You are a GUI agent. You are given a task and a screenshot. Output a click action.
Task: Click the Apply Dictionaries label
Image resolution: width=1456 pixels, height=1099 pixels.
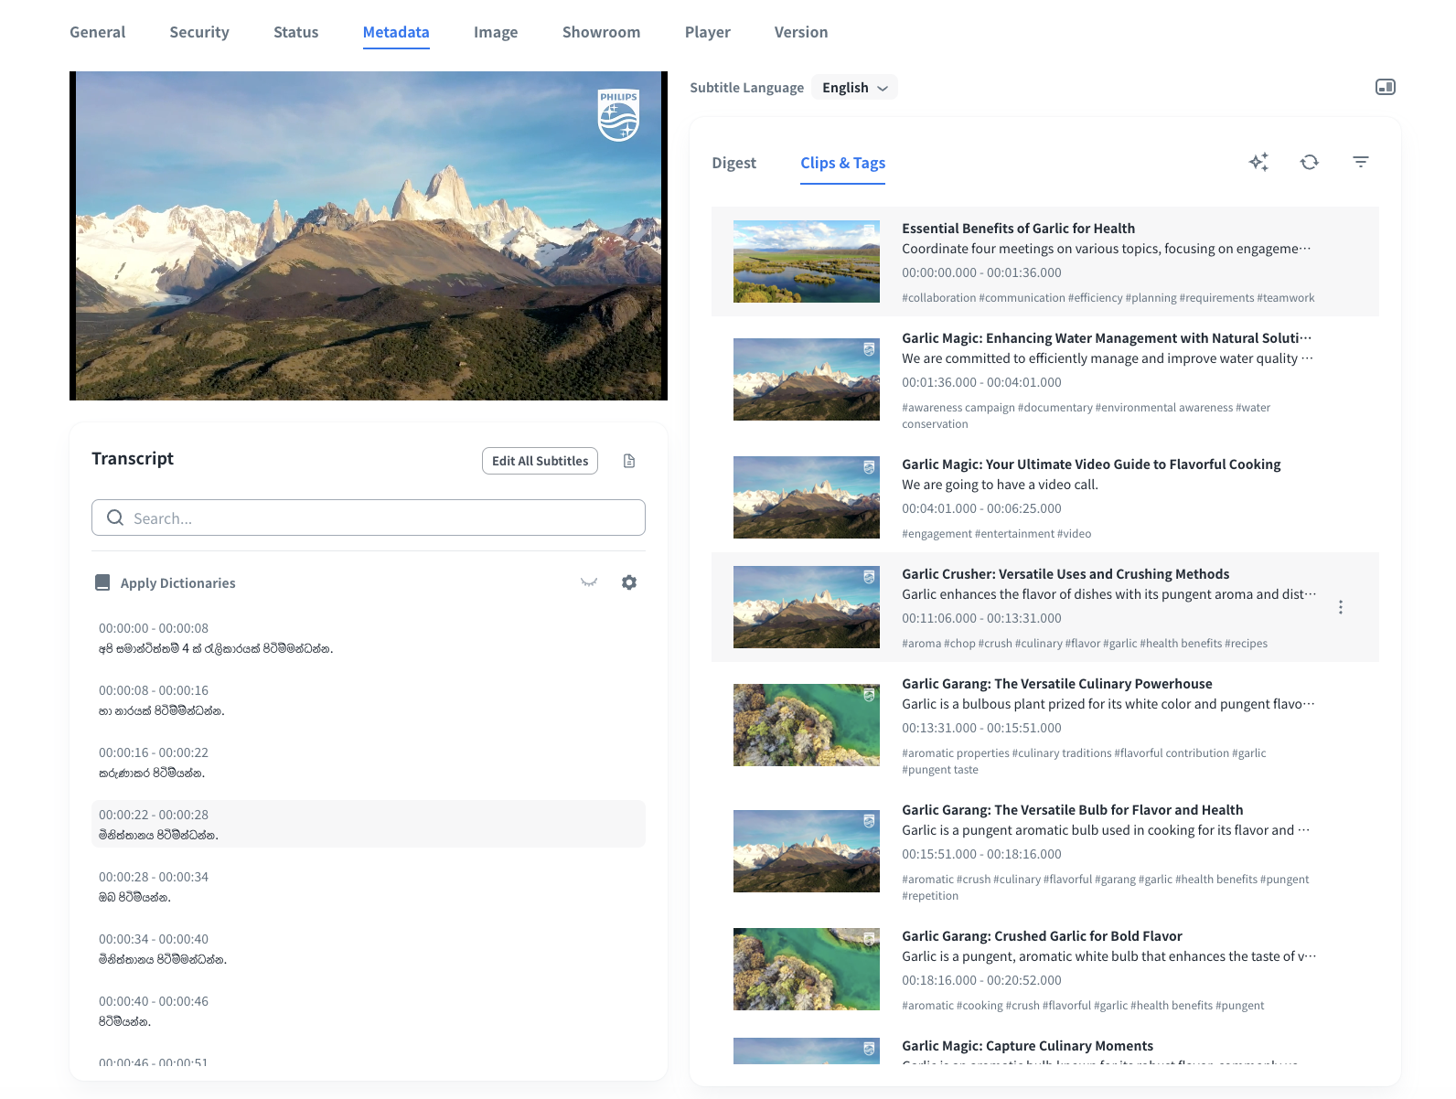tap(178, 583)
